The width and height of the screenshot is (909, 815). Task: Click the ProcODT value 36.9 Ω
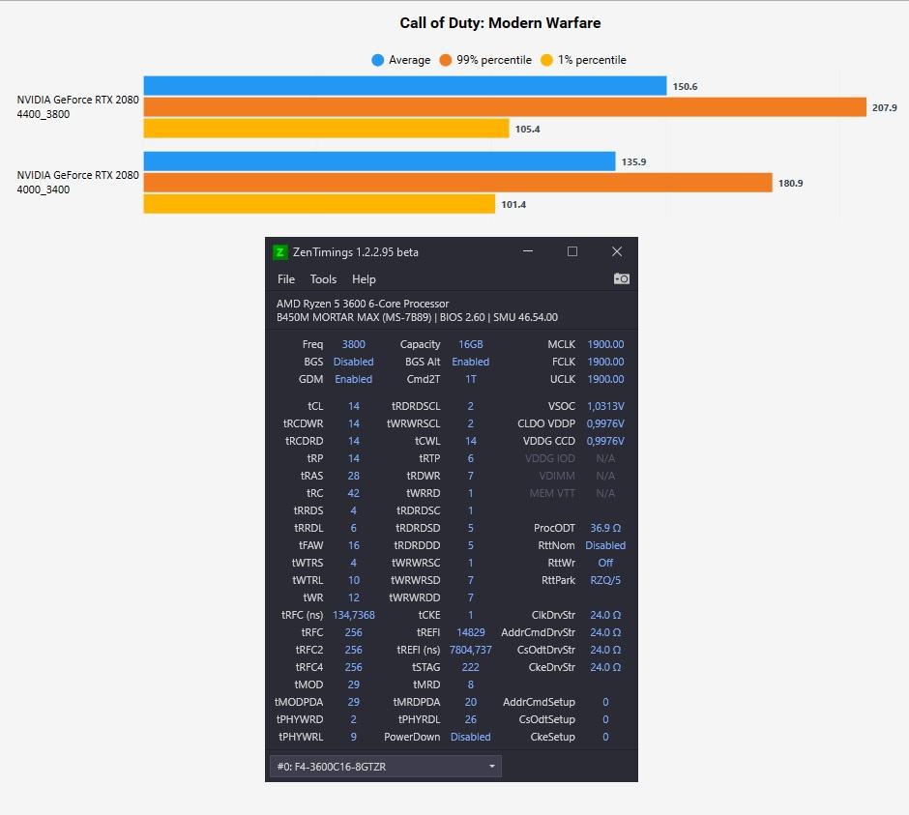(605, 528)
